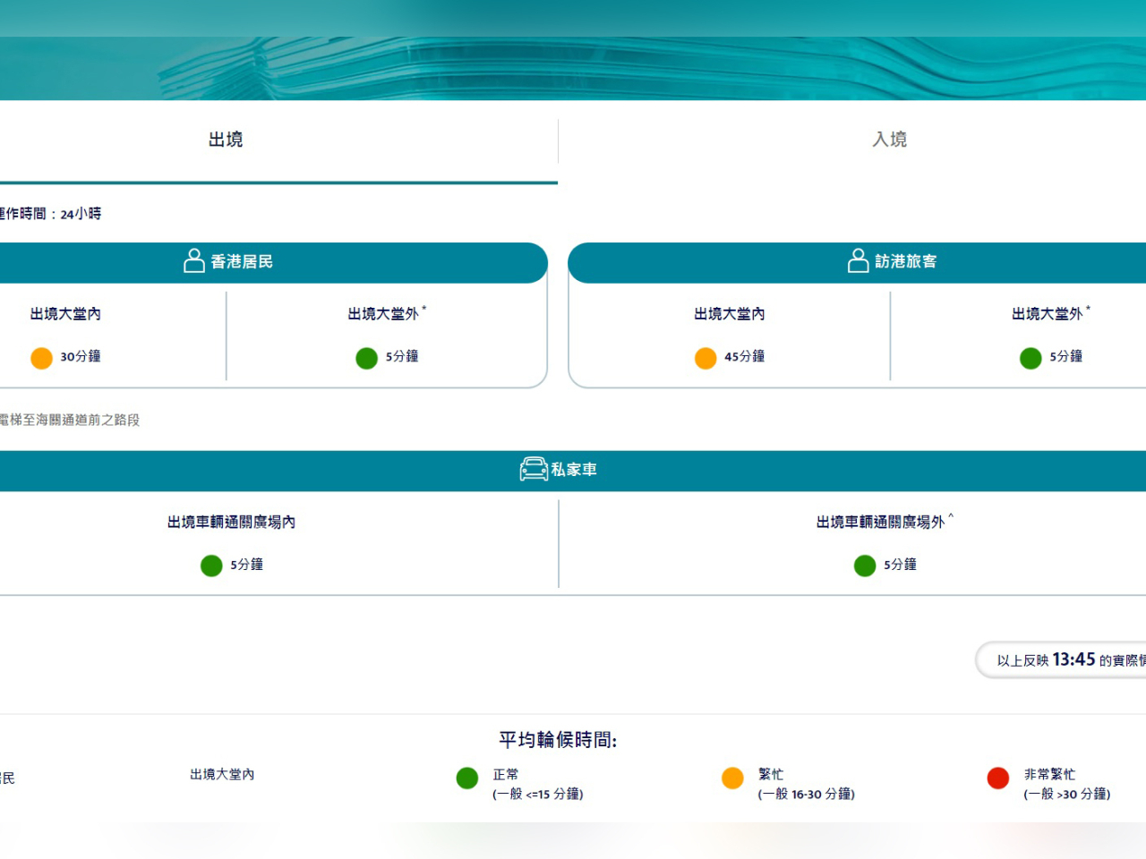Click 5分鐘 value under 香港居民 出境大堂外
The height and width of the screenshot is (859, 1146).
tap(403, 356)
